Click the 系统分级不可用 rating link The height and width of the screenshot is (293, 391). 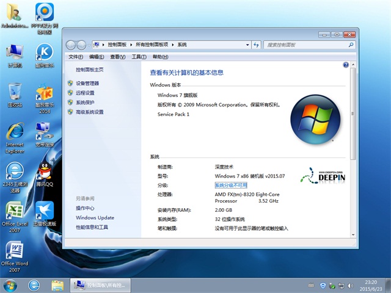[x=231, y=185]
